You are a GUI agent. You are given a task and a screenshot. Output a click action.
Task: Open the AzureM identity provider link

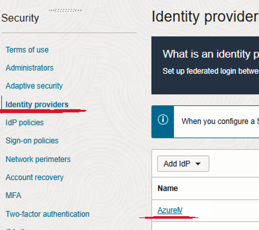click(170, 210)
